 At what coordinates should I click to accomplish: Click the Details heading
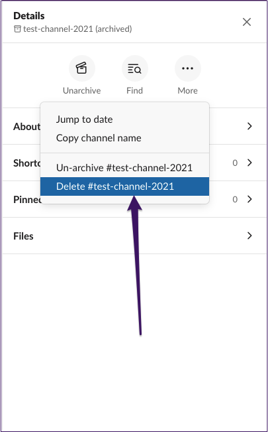point(29,16)
